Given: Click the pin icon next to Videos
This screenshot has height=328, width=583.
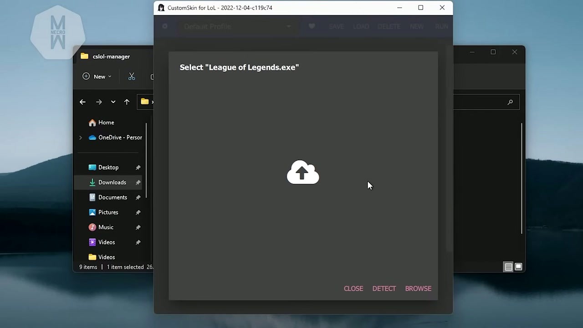Looking at the screenshot, I should (138, 242).
